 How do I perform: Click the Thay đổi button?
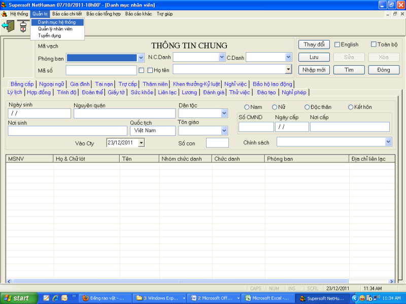click(314, 45)
